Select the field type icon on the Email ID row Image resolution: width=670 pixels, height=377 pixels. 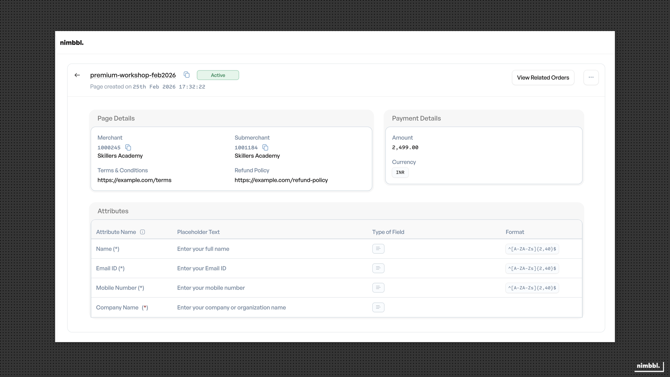tap(378, 268)
